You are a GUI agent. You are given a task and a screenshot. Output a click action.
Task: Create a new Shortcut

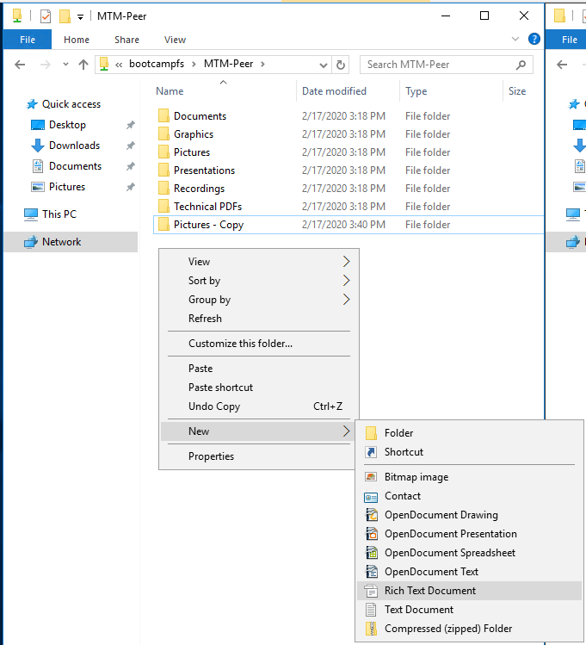coord(469,452)
